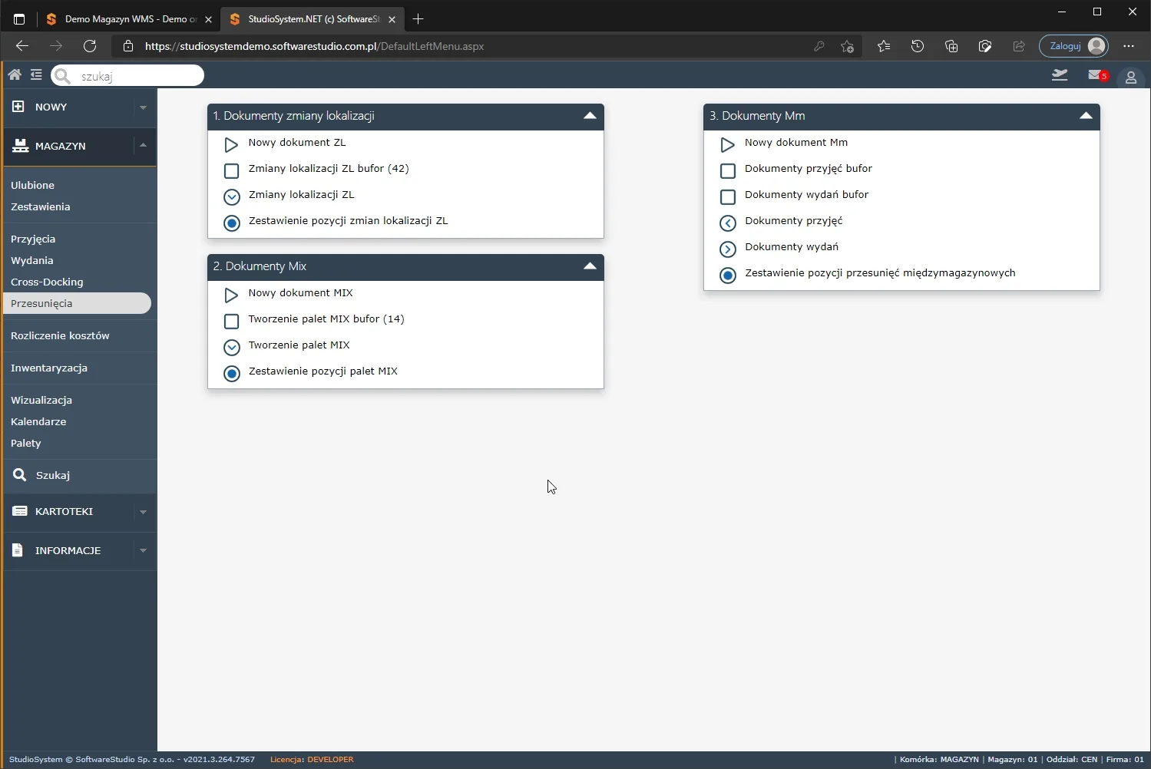
Task: Toggle the side menu collapse icon
Action: (36, 74)
